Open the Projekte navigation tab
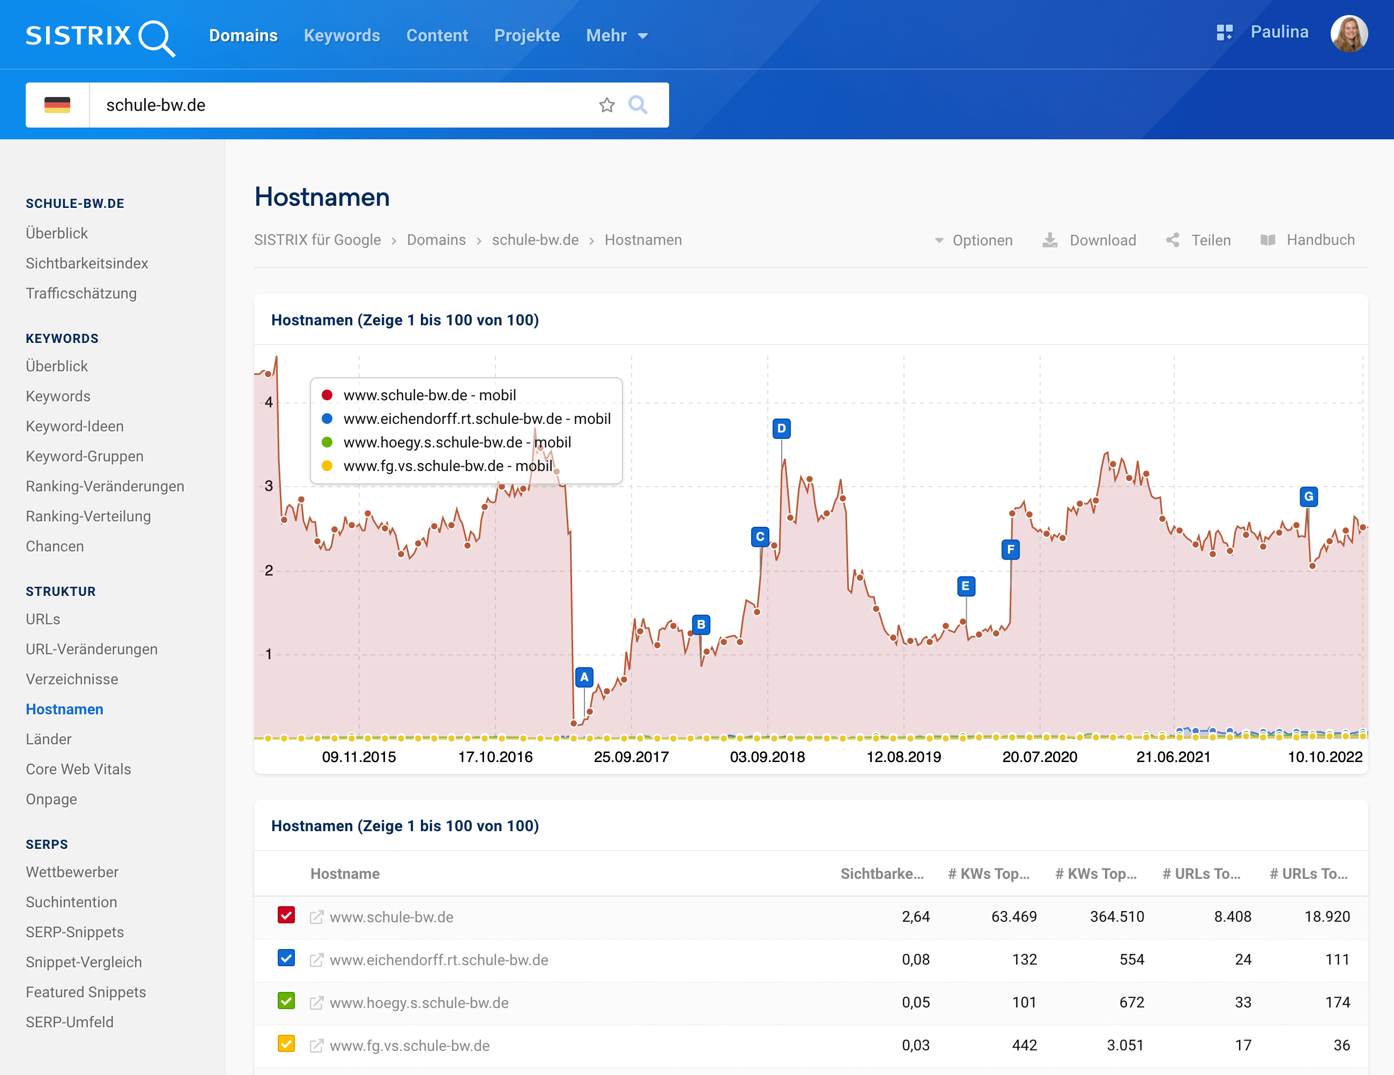This screenshot has width=1394, height=1075. (x=527, y=36)
